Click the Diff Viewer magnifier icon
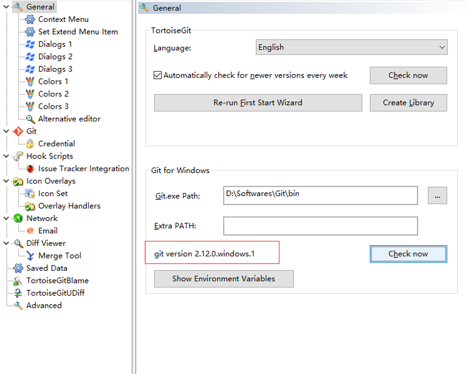The height and width of the screenshot is (374, 468). click(18, 243)
